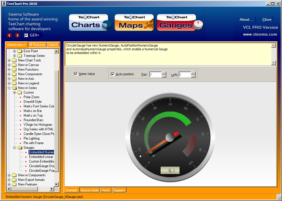Click the Error Point folder icon
The width and height of the screenshot is (282, 201).
tap(20, 51)
